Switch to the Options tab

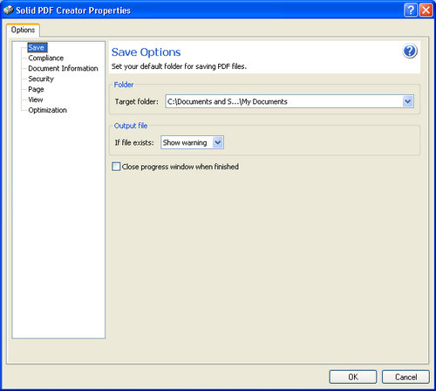tap(23, 30)
